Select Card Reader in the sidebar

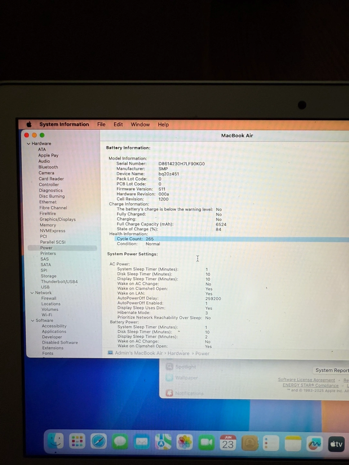pyautogui.click(x=51, y=179)
